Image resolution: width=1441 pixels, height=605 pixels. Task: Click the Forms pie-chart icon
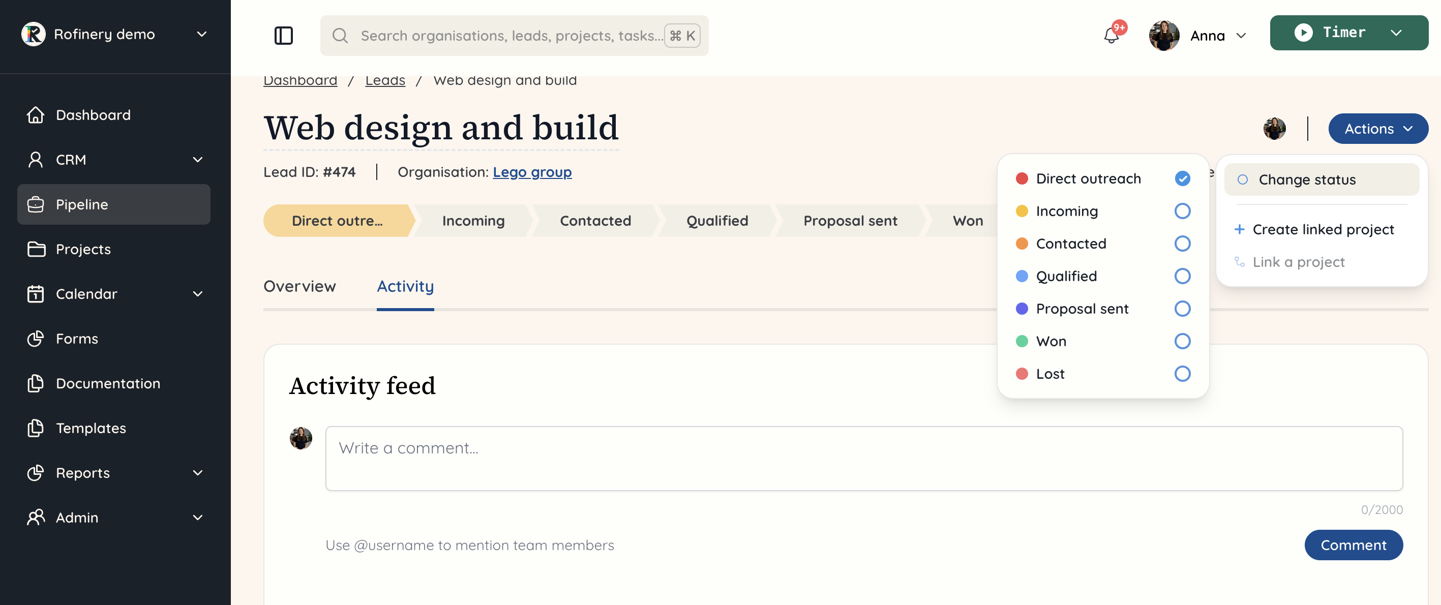tap(36, 338)
